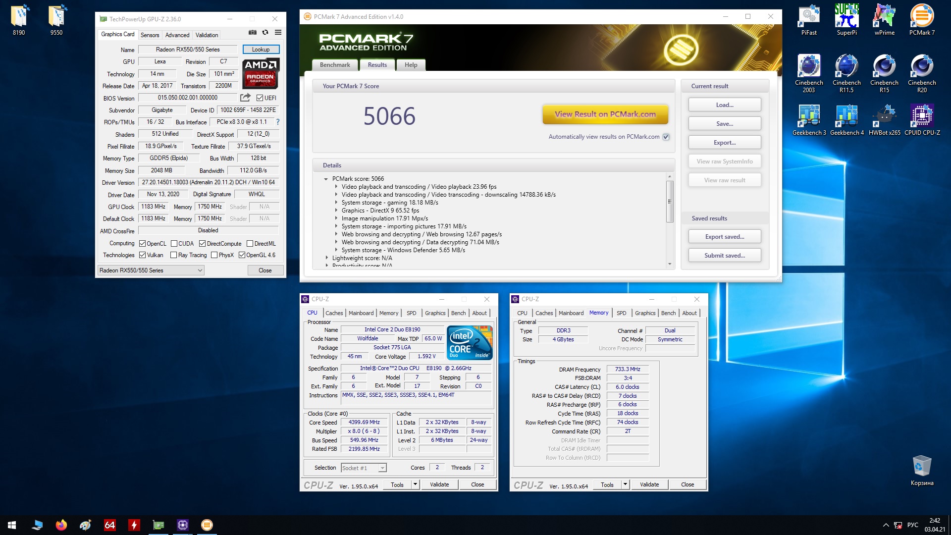The width and height of the screenshot is (951, 535).
Task: Open Cinebench R15 shortcut
Action: [884, 73]
